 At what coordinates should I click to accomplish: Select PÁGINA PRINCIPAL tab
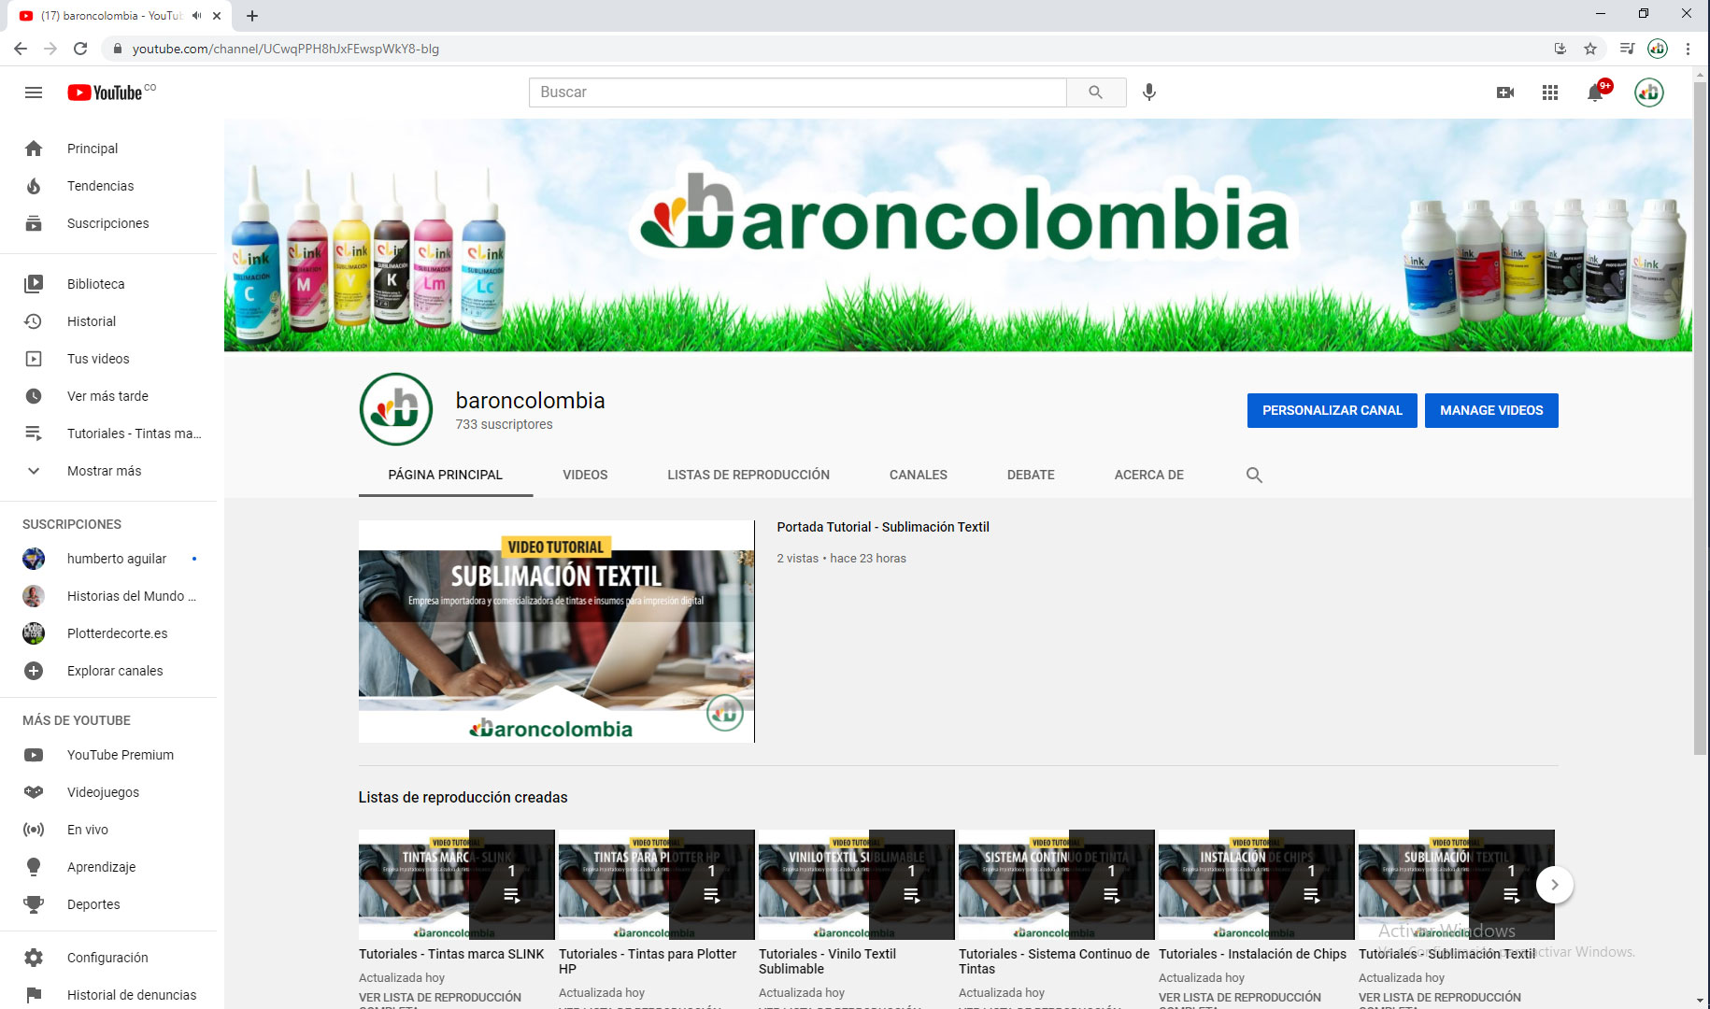click(446, 475)
